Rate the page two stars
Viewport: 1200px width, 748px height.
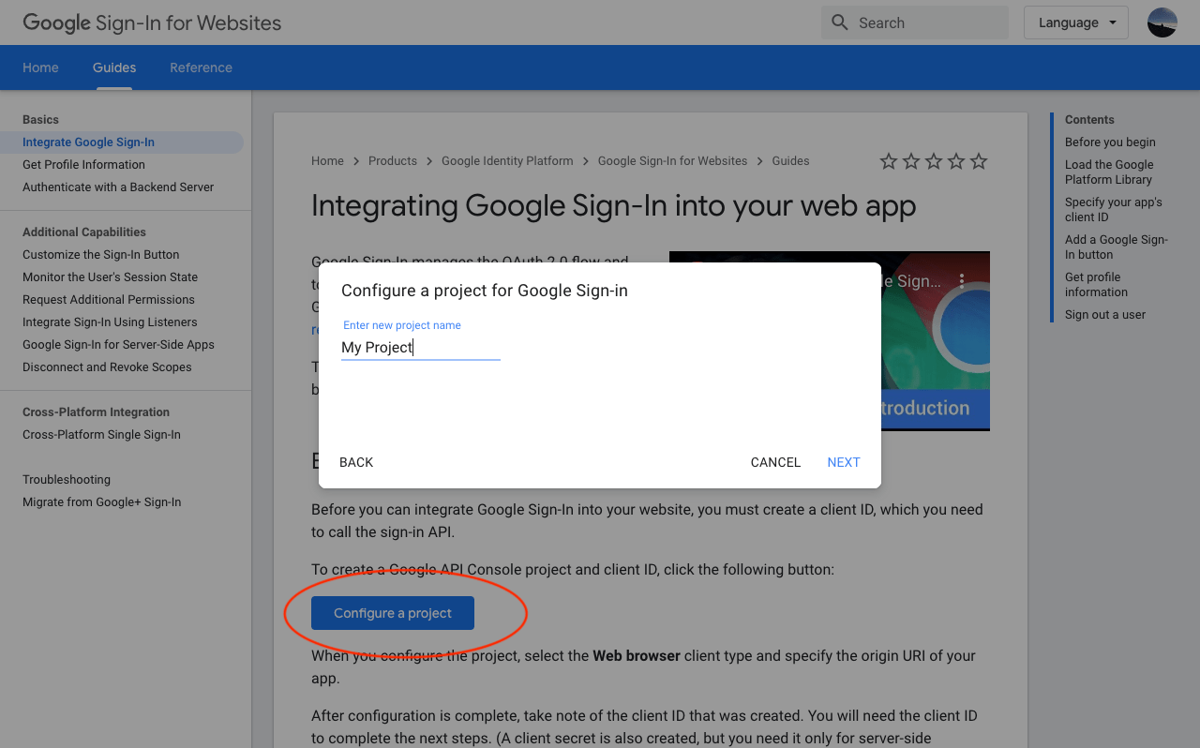[x=911, y=161]
